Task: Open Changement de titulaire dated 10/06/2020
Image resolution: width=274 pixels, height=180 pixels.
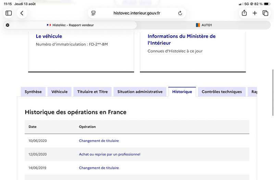Action: tap(99, 141)
